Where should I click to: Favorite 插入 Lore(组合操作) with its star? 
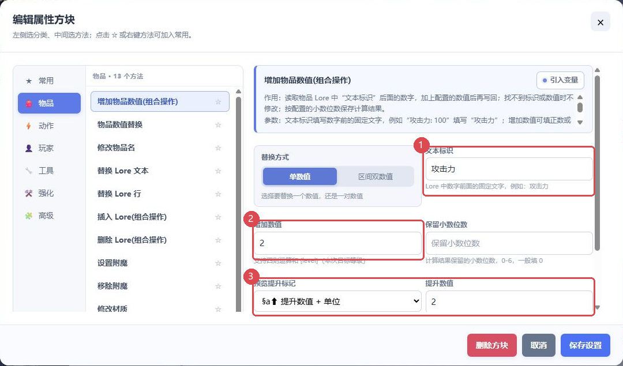pos(218,217)
